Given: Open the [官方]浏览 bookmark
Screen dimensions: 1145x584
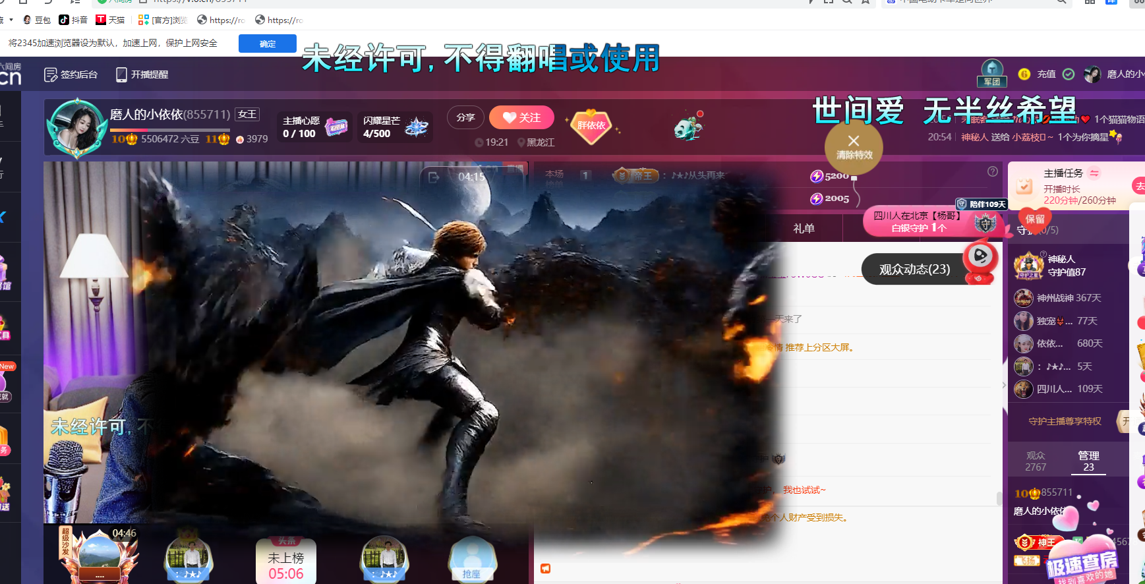Looking at the screenshot, I should tap(163, 20).
